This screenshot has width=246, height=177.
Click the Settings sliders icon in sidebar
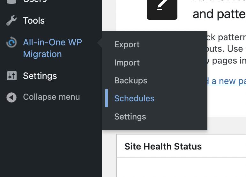pos(11,76)
